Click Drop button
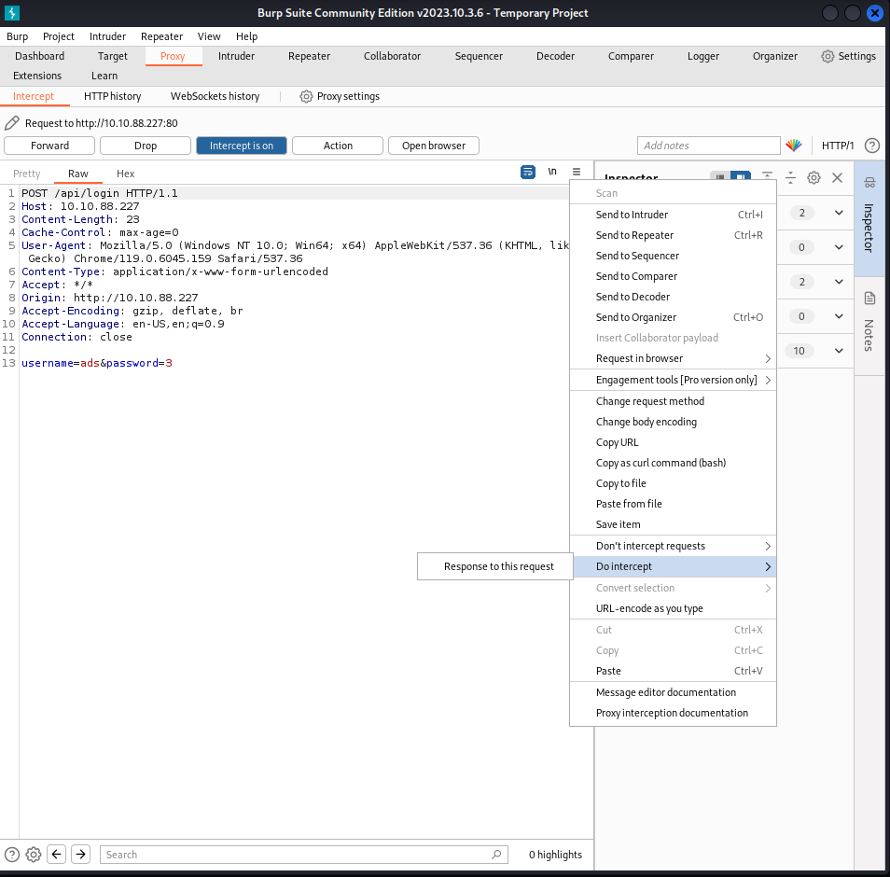This screenshot has height=877, width=890. [146, 146]
